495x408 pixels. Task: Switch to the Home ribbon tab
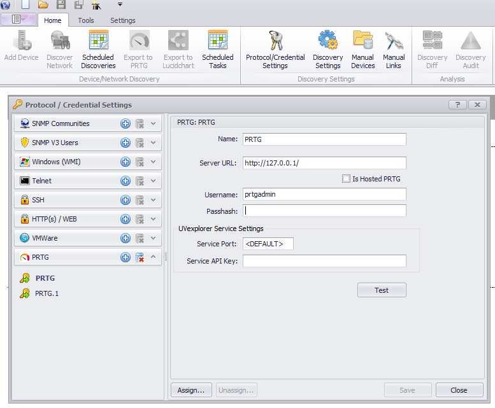[53, 20]
